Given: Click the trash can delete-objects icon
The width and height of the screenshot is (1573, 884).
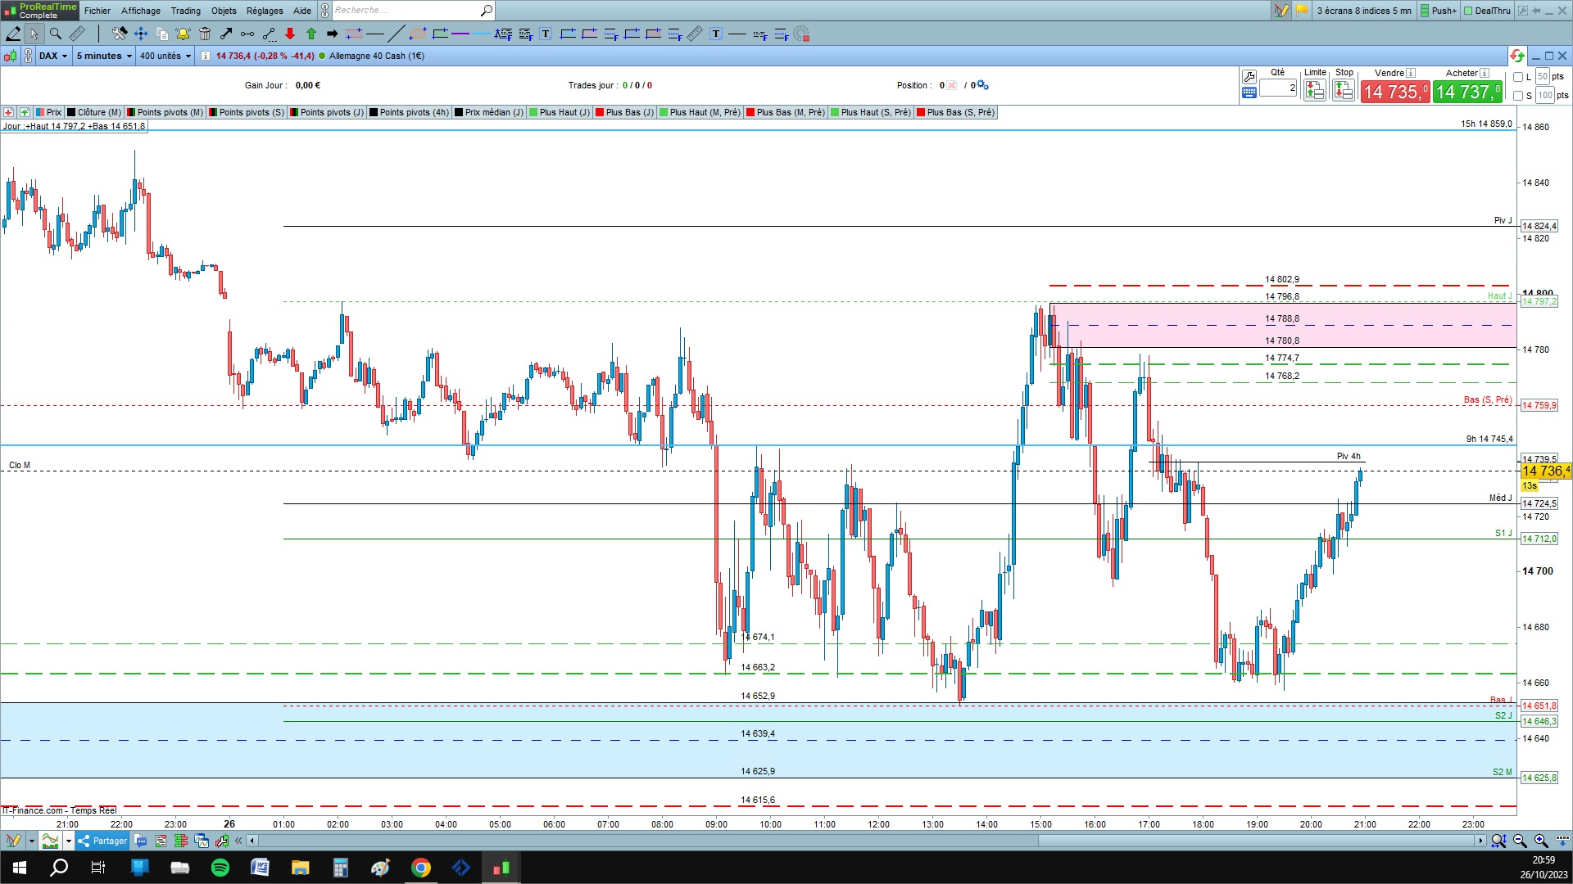Looking at the screenshot, I should [x=205, y=34].
